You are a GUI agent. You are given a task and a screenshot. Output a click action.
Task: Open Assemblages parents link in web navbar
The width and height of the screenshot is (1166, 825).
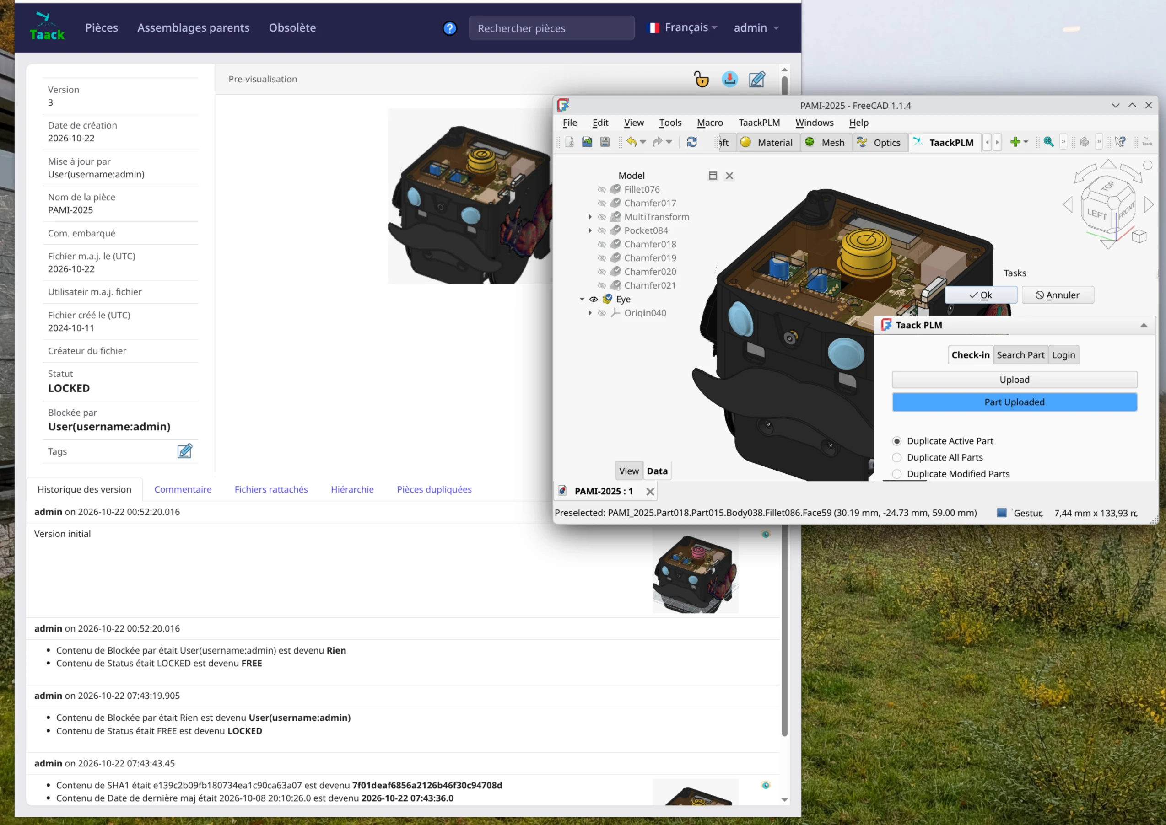193,27
